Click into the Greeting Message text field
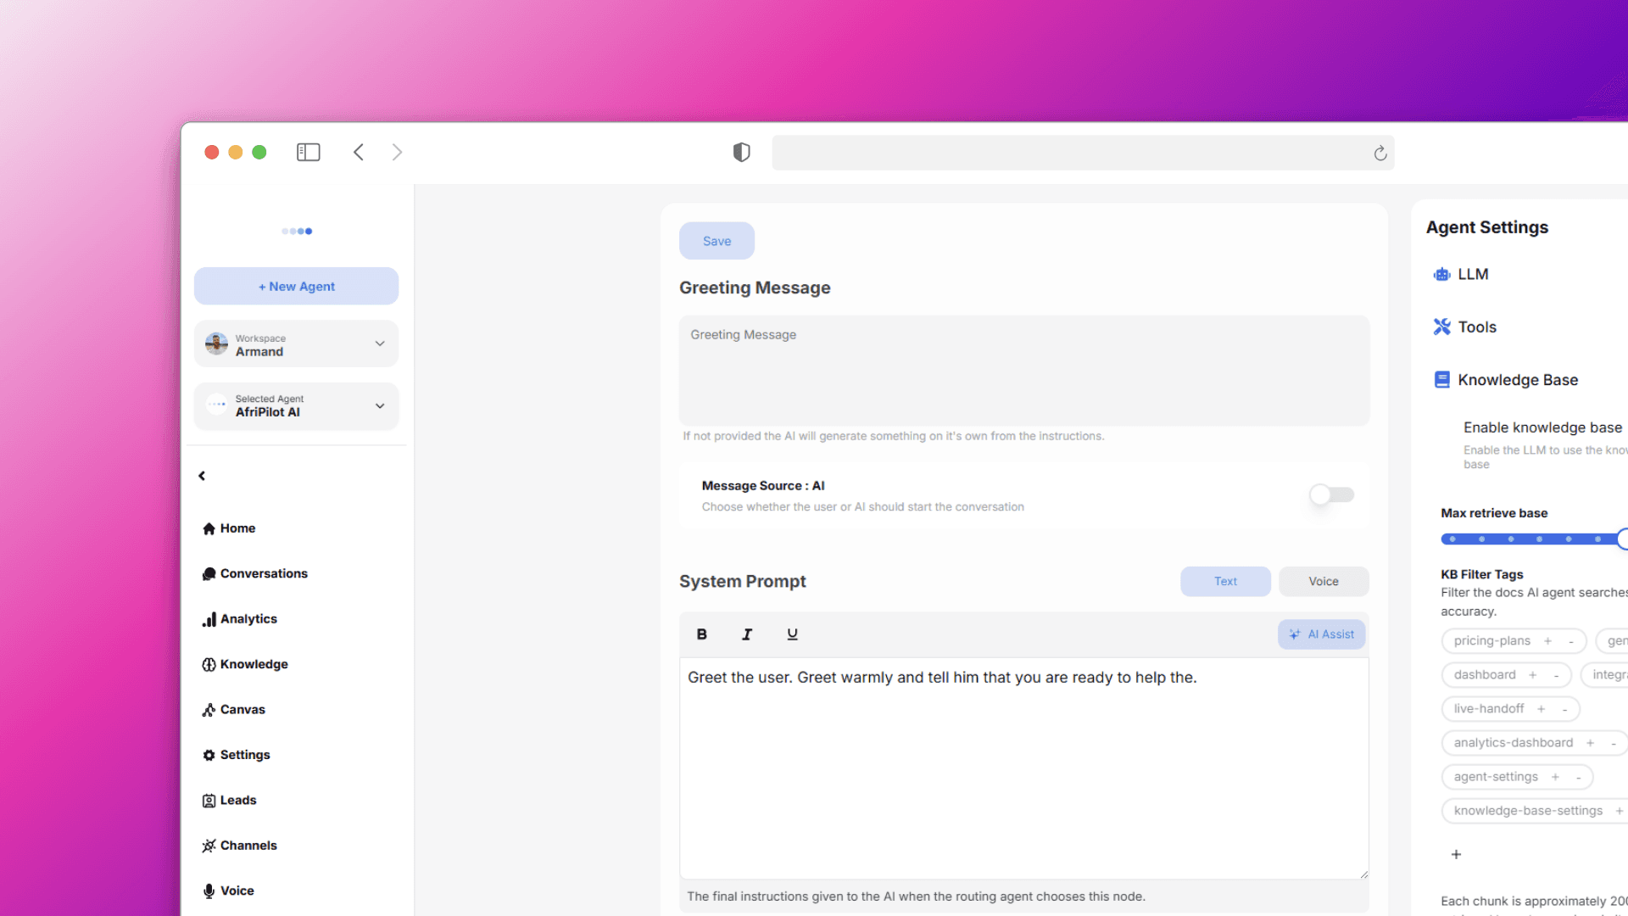The image size is (1628, 916). [1023, 371]
